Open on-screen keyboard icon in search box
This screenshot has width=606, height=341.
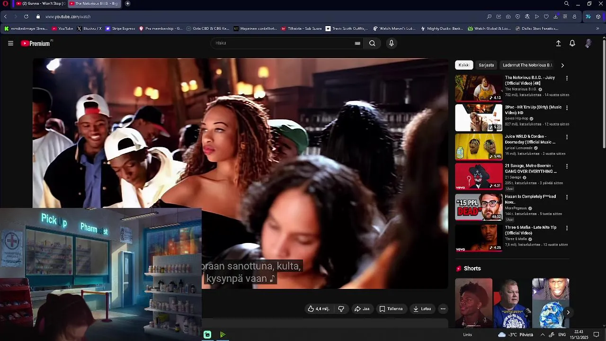[x=357, y=43]
